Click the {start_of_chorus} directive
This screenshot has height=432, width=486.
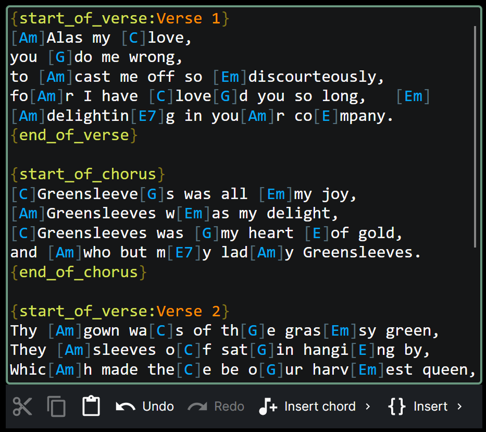point(88,174)
